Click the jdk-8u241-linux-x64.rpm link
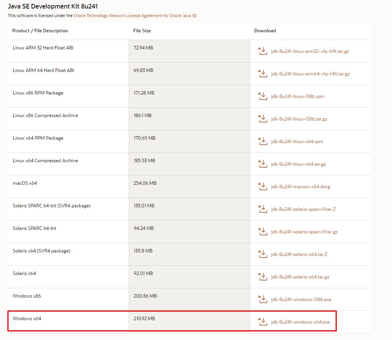This screenshot has height=340, width=392. (297, 142)
